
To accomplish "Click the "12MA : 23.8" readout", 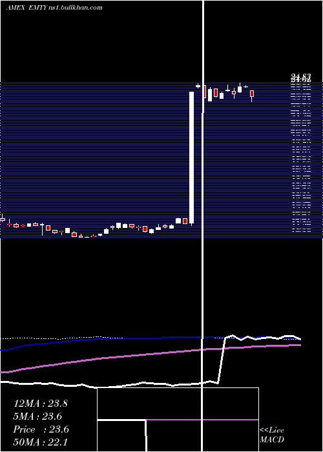I will pos(41,404).
